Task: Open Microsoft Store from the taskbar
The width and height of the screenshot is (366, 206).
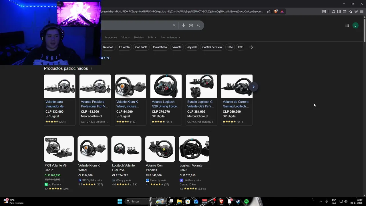Action: click(188, 201)
